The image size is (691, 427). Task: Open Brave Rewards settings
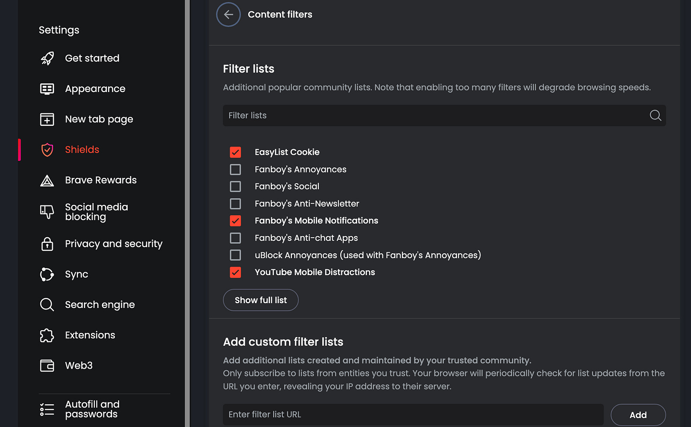tap(101, 180)
